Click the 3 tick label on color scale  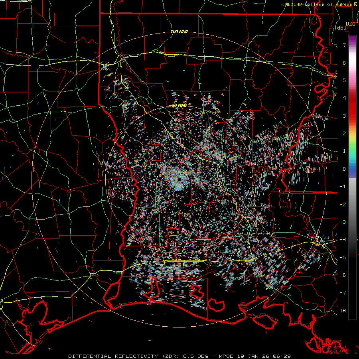pyautogui.click(x=344, y=116)
